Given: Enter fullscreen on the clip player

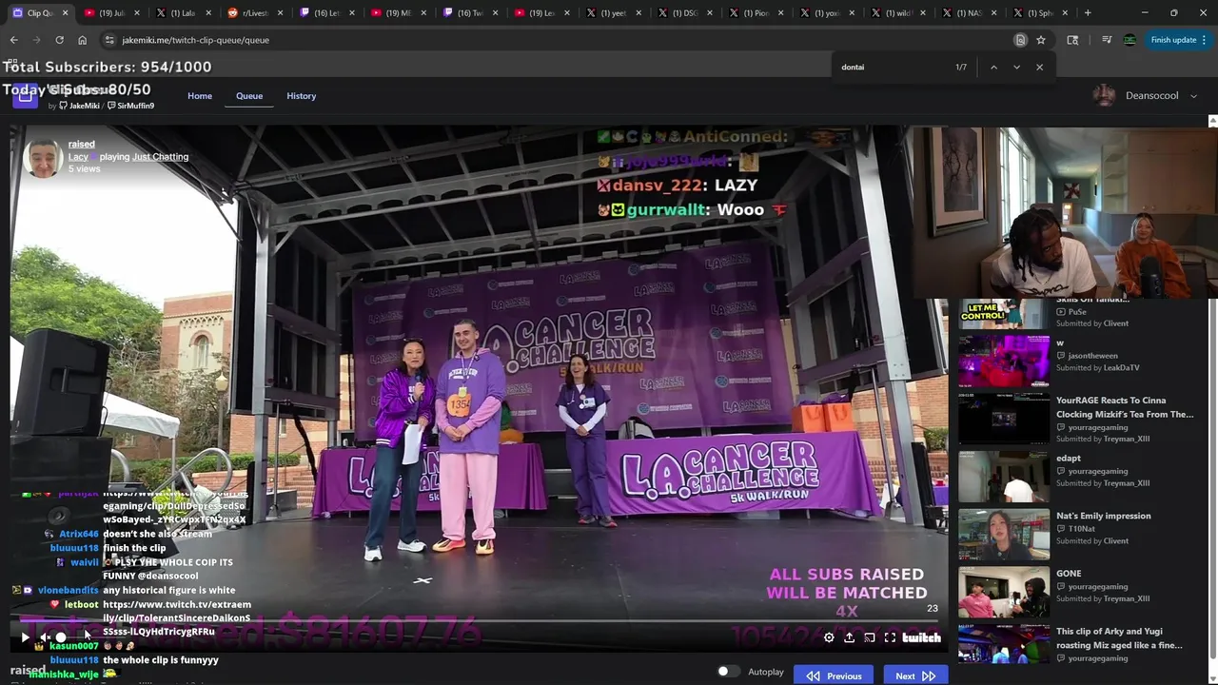Looking at the screenshot, I should click(x=890, y=637).
